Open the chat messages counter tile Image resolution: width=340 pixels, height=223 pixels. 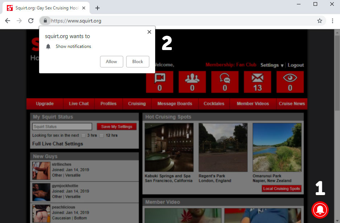point(225,82)
